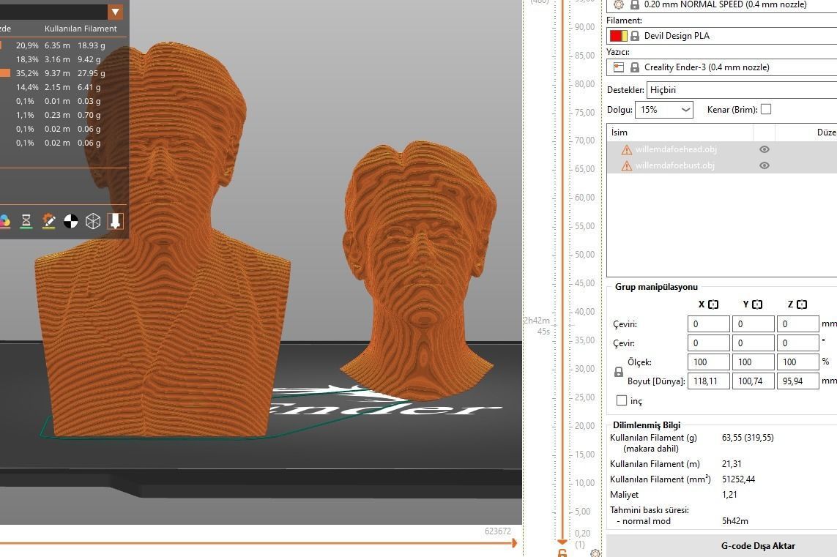Click the Çeviri Z translation field
The width and height of the screenshot is (837, 557).
(797, 324)
